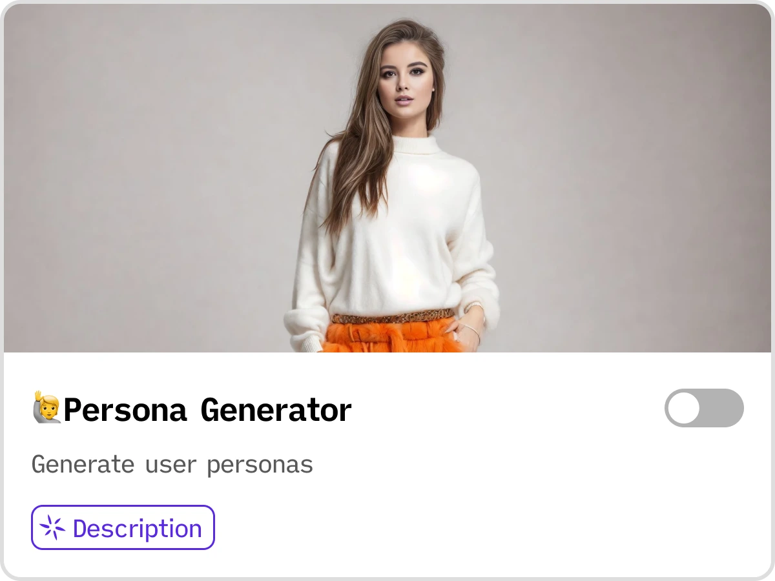The image size is (775, 581).
Task: Click the "Generate user personas" subtitle
Action: click(172, 464)
